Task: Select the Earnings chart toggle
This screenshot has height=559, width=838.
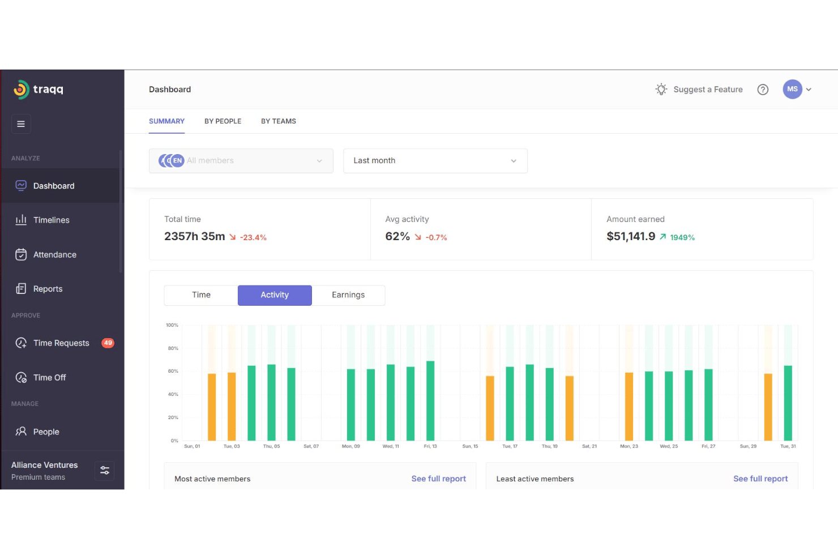Action: [x=348, y=295]
